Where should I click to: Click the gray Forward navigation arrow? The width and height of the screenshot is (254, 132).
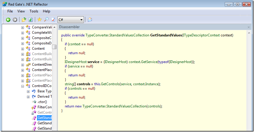(x=15, y=20)
